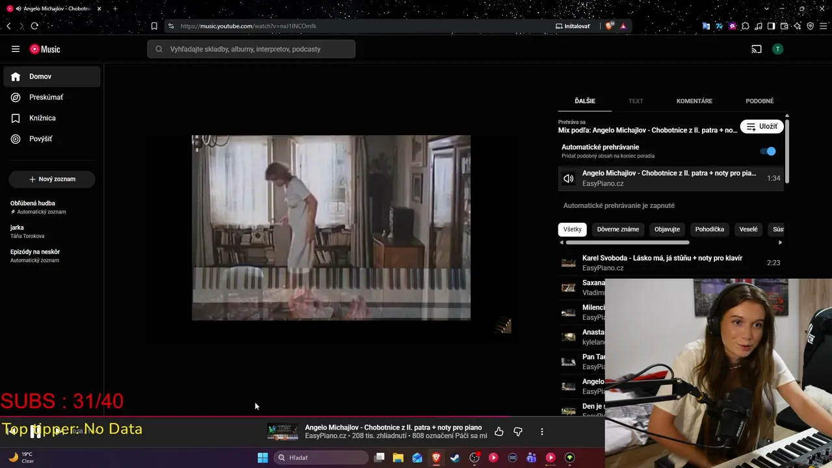Select the Dôverne známe filter chip
832x468 pixels.
(618, 229)
